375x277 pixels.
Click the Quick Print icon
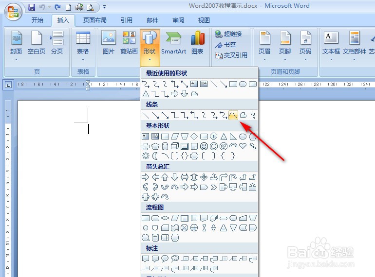(79, 7)
